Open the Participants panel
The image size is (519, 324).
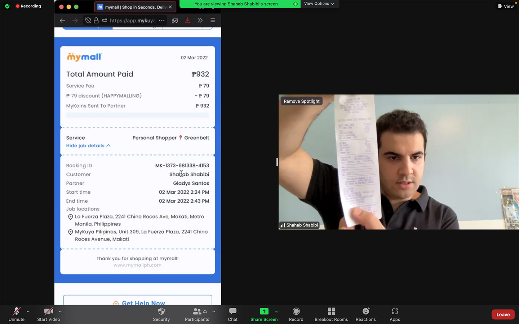[x=197, y=314]
